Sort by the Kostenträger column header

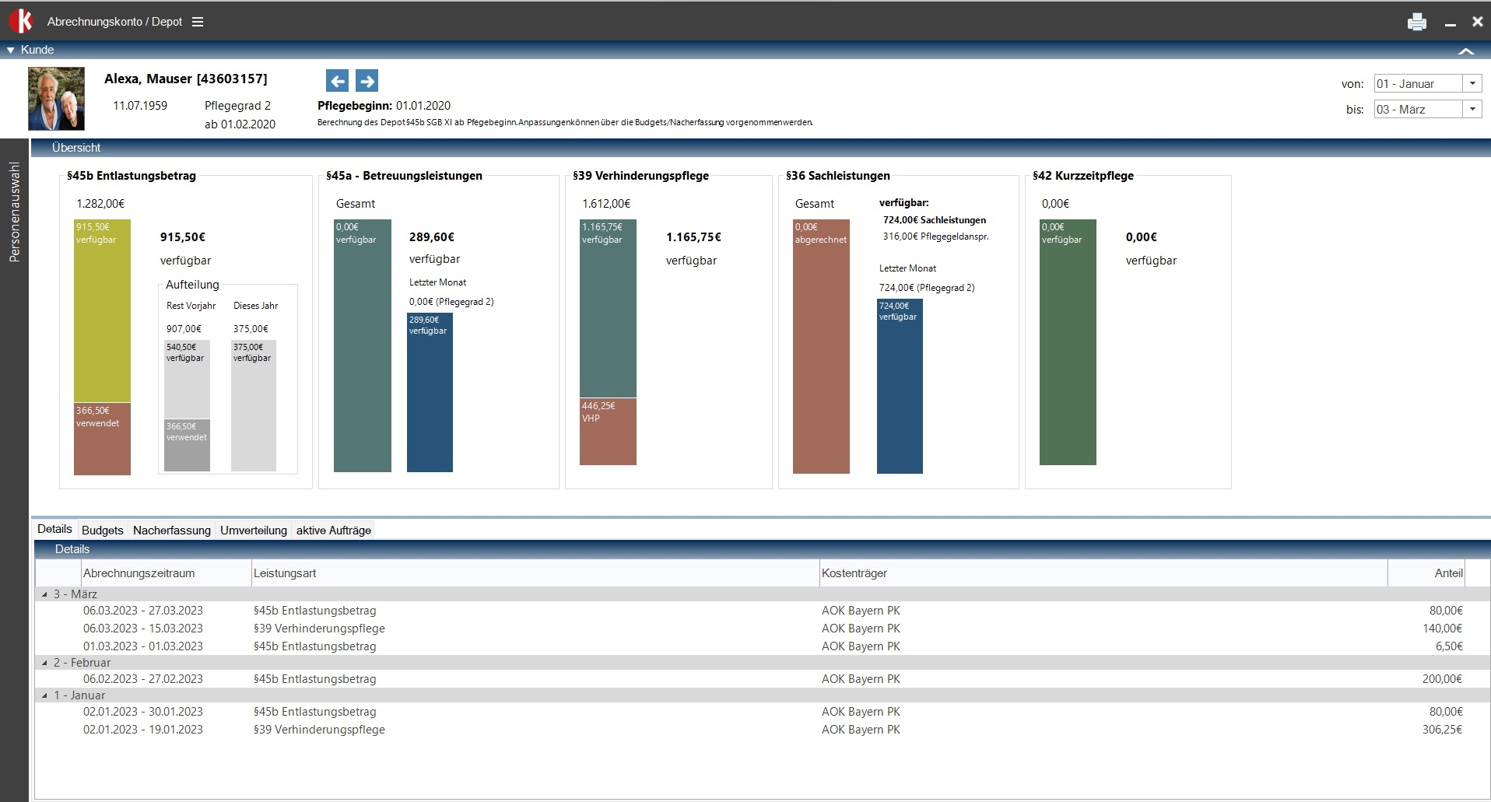point(1103,573)
